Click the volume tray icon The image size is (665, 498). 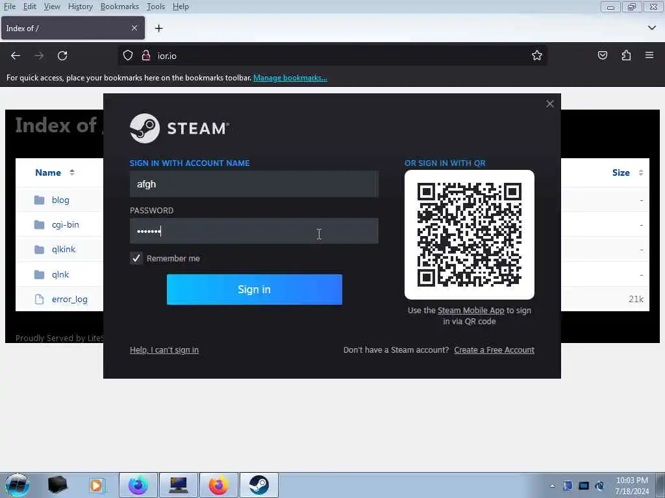click(x=599, y=486)
